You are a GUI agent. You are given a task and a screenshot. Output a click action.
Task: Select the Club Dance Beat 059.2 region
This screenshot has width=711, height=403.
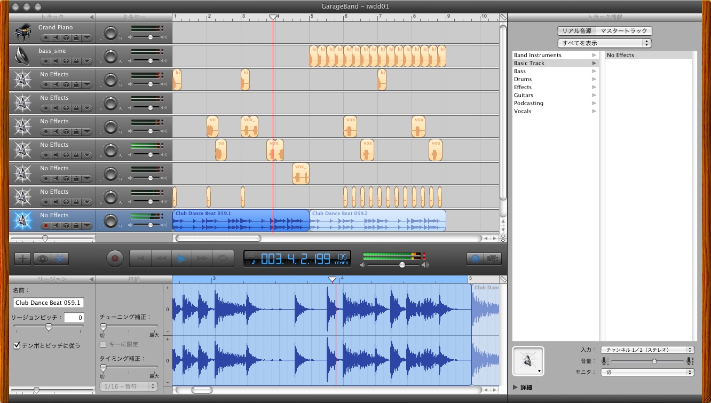(x=377, y=220)
